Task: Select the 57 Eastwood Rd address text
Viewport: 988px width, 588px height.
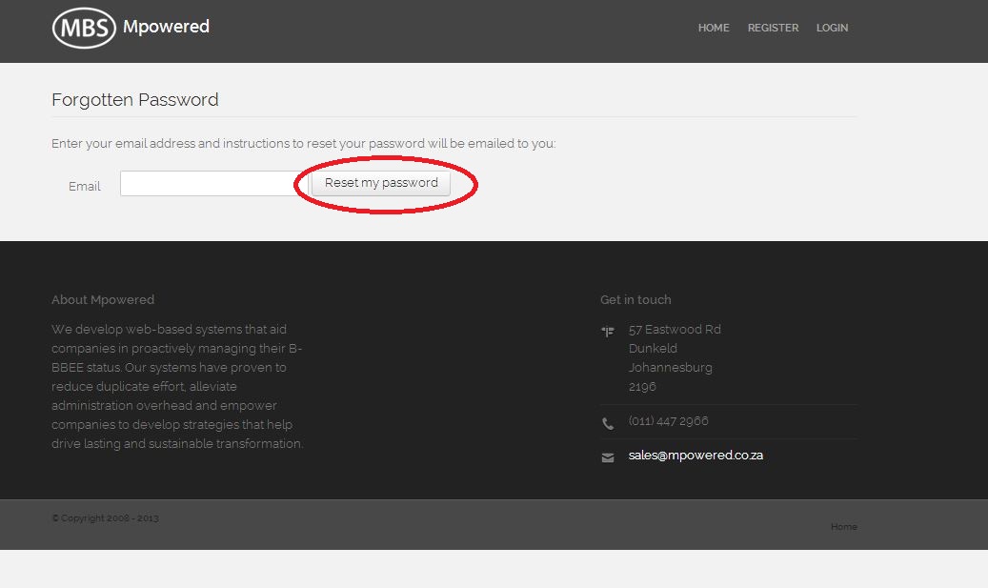Action: tap(675, 329)
